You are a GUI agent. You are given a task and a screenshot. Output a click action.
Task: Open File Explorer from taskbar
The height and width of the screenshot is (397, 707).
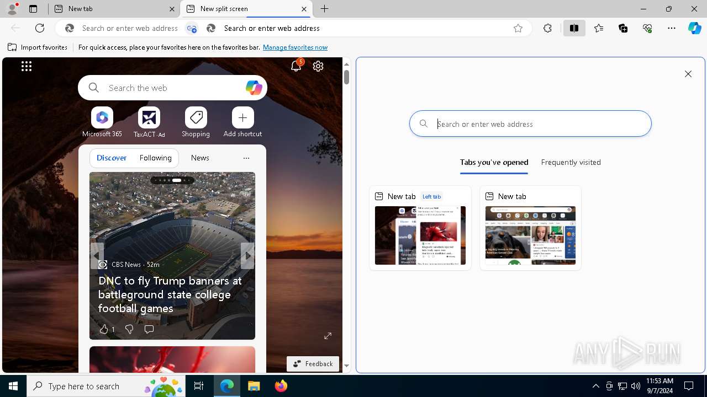coord(254,386)
